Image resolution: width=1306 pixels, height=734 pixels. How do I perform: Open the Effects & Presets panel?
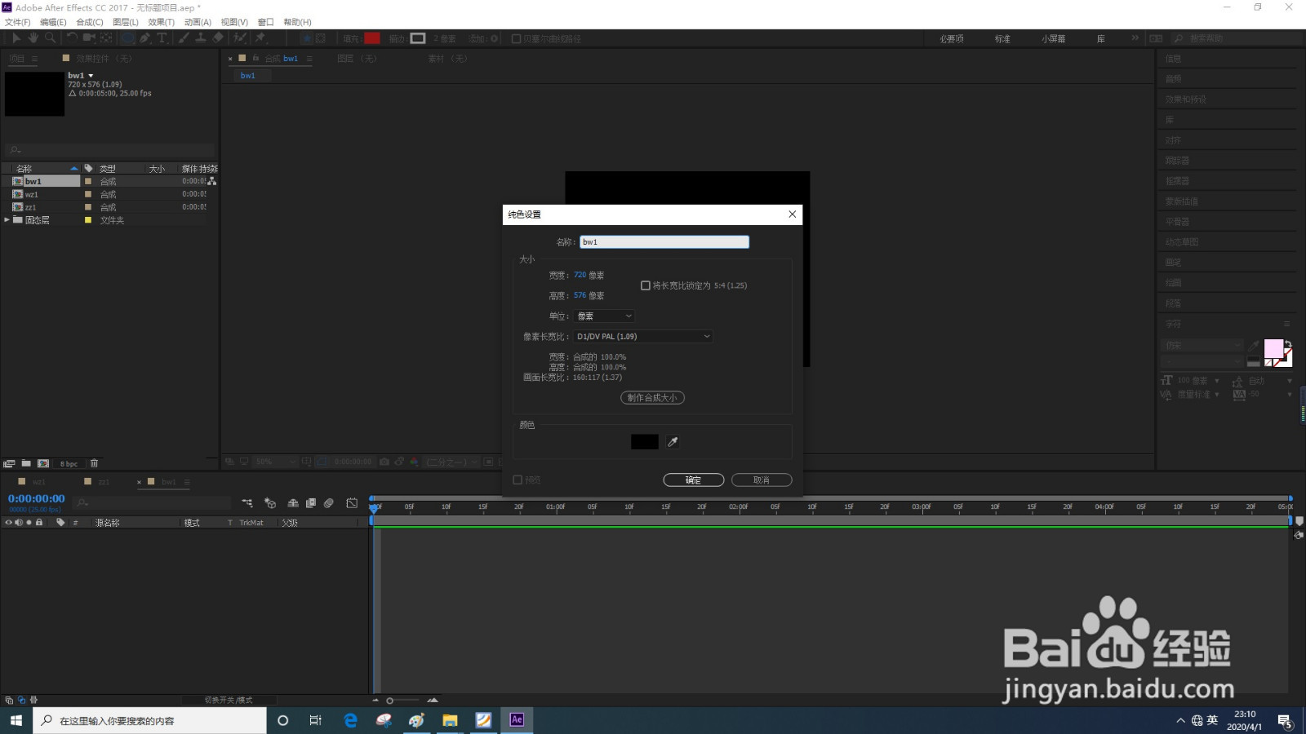pos(1186,99)
